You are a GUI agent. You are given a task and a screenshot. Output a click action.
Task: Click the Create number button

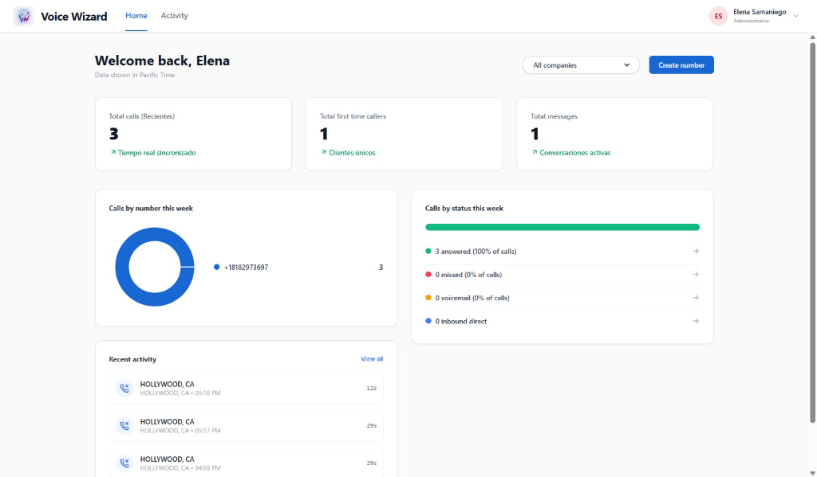click(681, 65)
